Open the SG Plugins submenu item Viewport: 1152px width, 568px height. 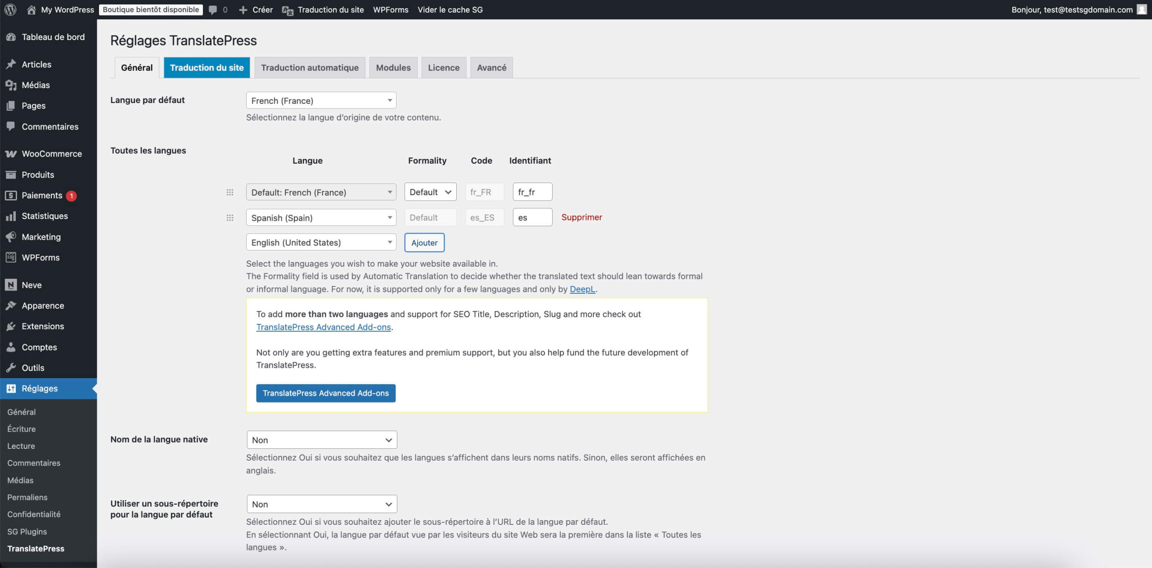pyautogui.click(x=27, y=531)
